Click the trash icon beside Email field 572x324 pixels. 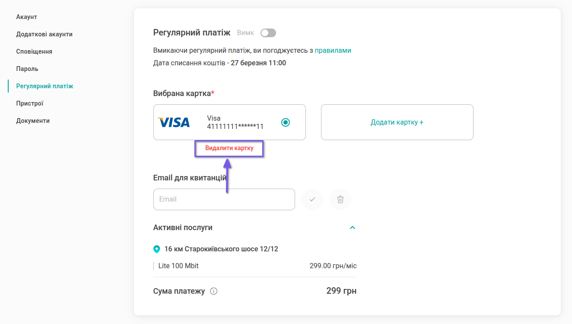340,199
